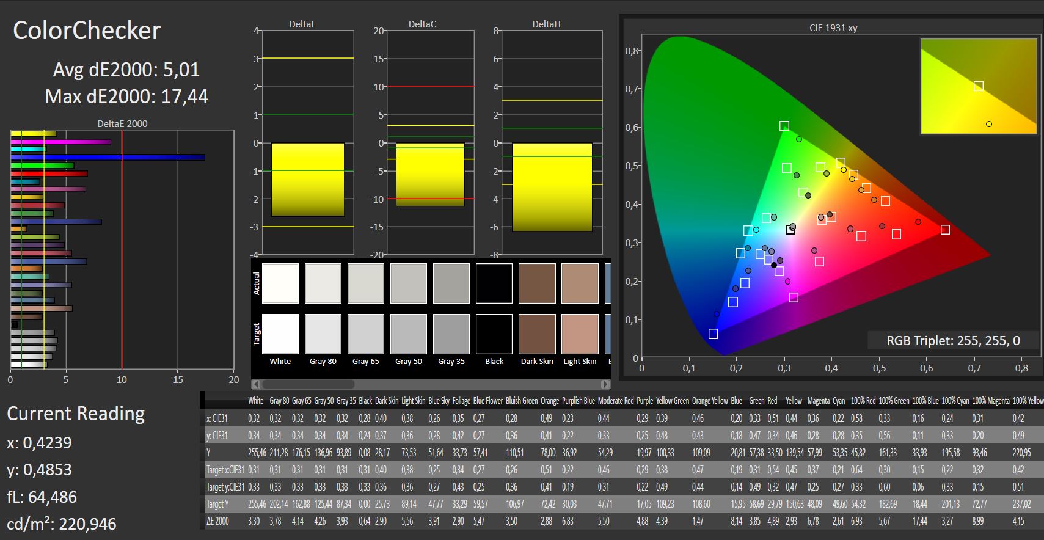
Task: Click the blue primary target square on CIE diagram
Action: 713,334
